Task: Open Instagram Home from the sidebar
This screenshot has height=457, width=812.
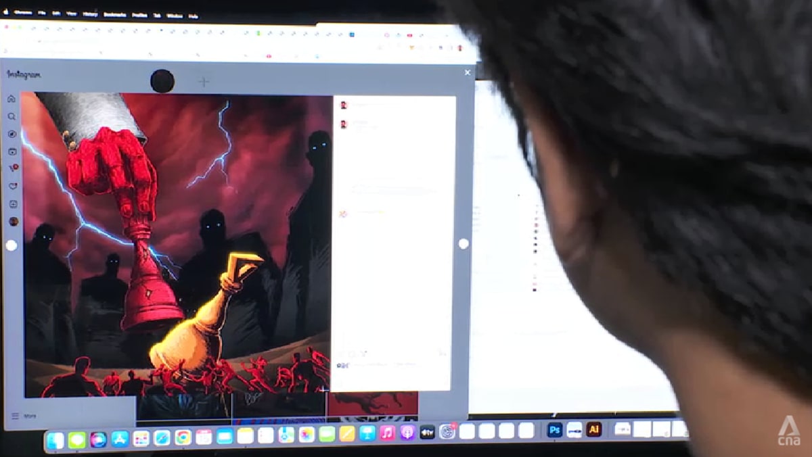Action: (12, 99)
